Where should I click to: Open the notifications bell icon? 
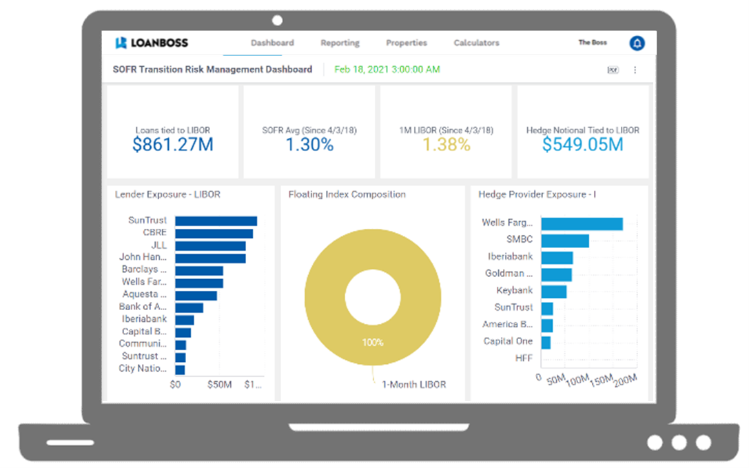(637, 43)
